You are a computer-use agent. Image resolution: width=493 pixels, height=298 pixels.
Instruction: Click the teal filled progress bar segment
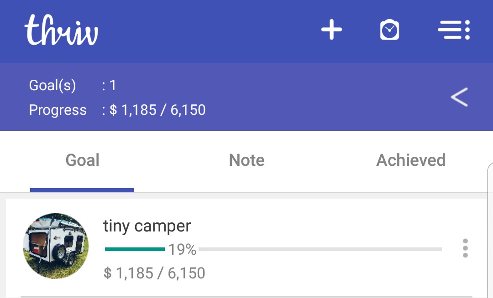pyautogui.click(x=135, y=249)
